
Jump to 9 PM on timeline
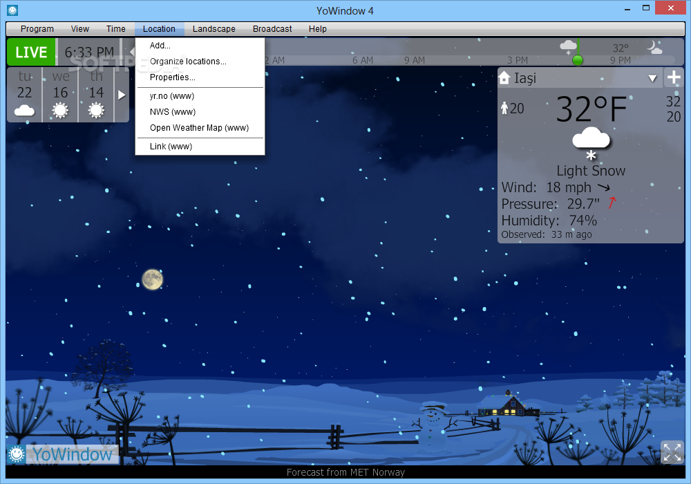click(621, 60)
